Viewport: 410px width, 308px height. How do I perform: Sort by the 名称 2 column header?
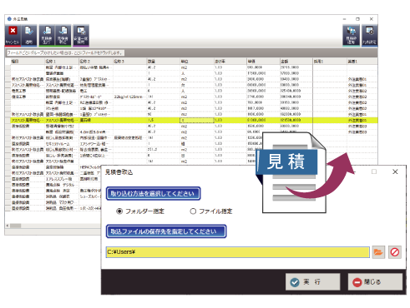[96, 62]
